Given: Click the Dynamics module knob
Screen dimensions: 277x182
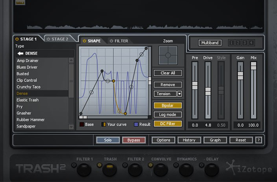Looking at the screenshot, I should coord(186,170).
